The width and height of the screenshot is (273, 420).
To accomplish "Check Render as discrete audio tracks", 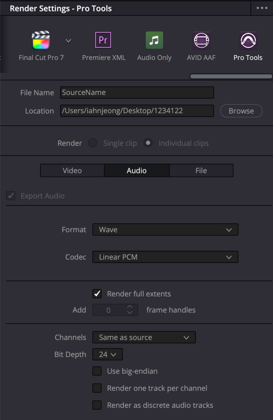I will pos(97,405).
